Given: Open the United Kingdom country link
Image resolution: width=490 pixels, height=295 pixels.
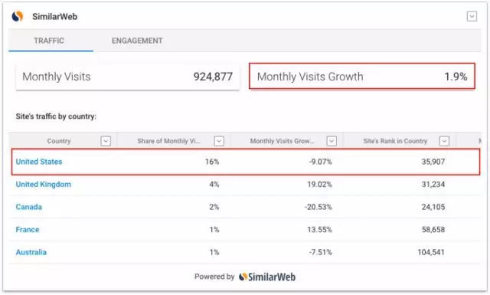Looking at the screenshot, I should (x=43, y=184).
